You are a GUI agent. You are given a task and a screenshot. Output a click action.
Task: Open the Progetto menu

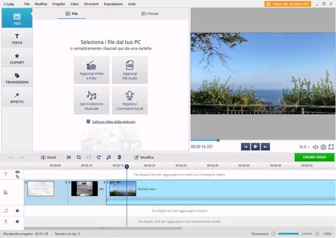coord(58,4)
